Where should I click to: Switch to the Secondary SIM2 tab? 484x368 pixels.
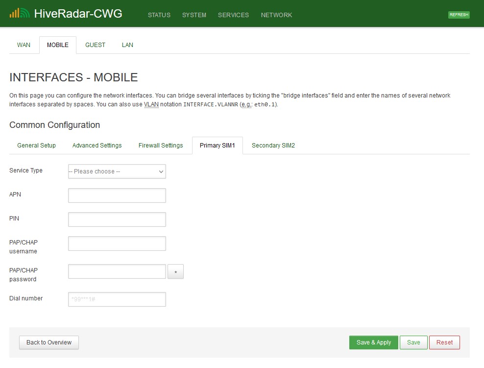(273, 146)
